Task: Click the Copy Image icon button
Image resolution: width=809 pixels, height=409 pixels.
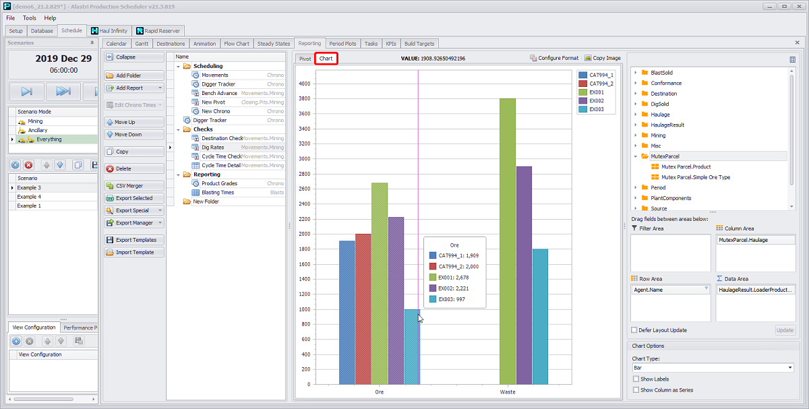Action: 602,59
